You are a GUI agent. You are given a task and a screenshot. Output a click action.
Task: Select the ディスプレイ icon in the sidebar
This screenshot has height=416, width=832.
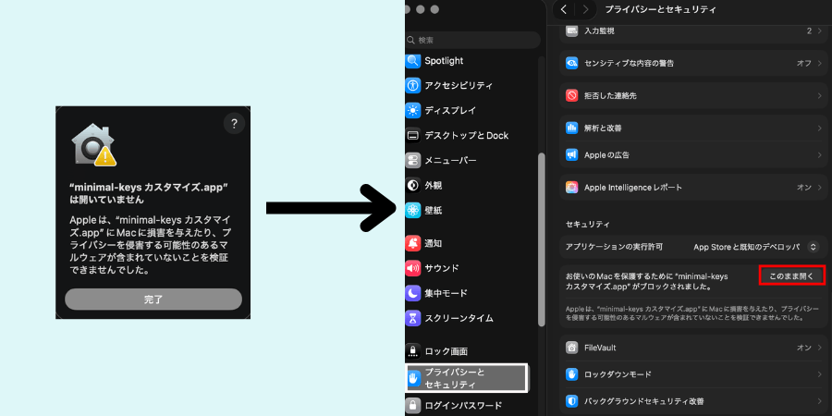click(x=413, y=111)
